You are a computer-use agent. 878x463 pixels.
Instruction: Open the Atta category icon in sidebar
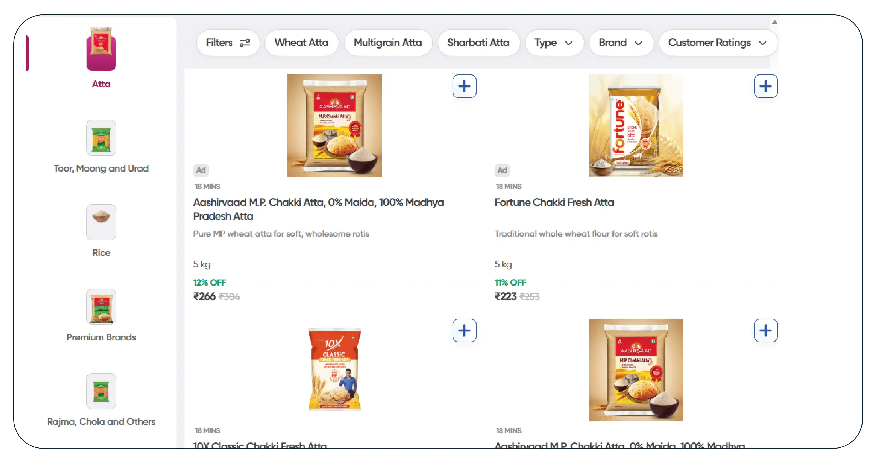click(101, 50)
